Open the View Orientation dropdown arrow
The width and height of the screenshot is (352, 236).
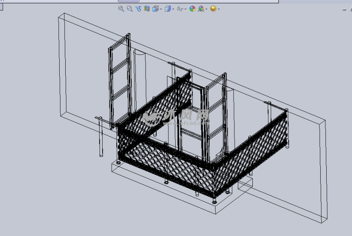coord(161,9)
